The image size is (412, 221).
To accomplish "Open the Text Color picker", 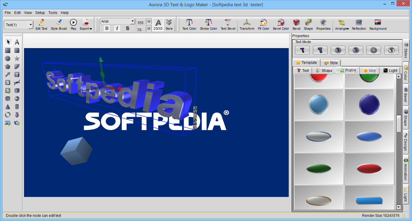I will click(x=189, y=25).
